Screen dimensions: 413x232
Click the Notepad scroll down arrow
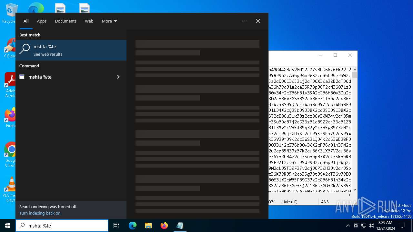(x=355, y=190)
